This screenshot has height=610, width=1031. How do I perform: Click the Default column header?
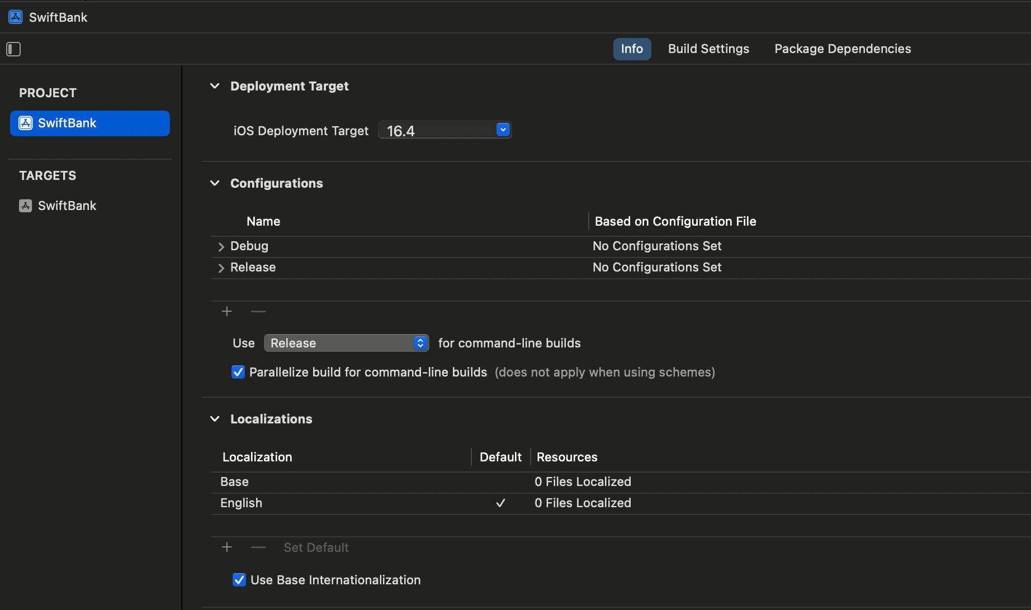click(x=500, y=457)
